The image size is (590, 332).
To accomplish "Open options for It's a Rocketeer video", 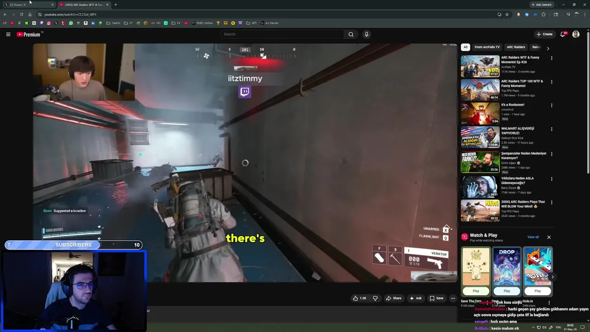I will 551,105.
